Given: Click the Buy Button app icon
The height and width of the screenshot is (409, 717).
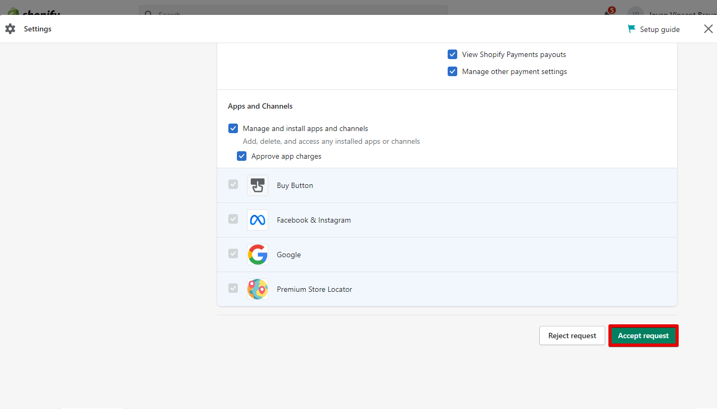Looking at the screenshot, I should tap(258, 185).
